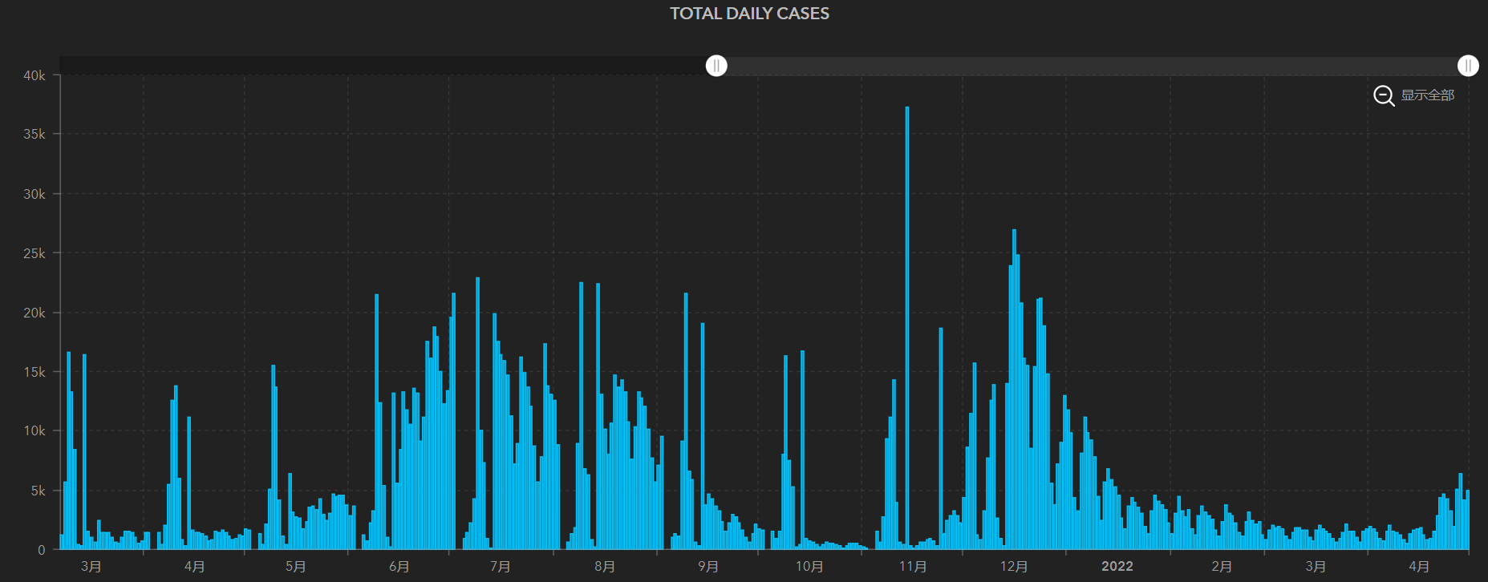This screenshot has height=582, width=1488.
Task: Click the 2月 x-axis label
Action: (x=1222, y=567)
